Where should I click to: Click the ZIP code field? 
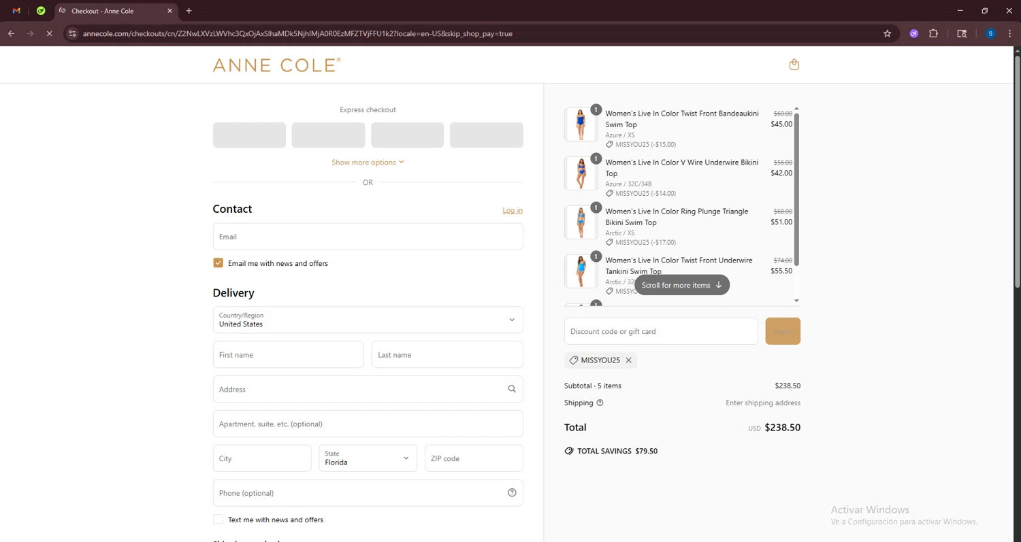pyautogui.click(x=474, y=458)
